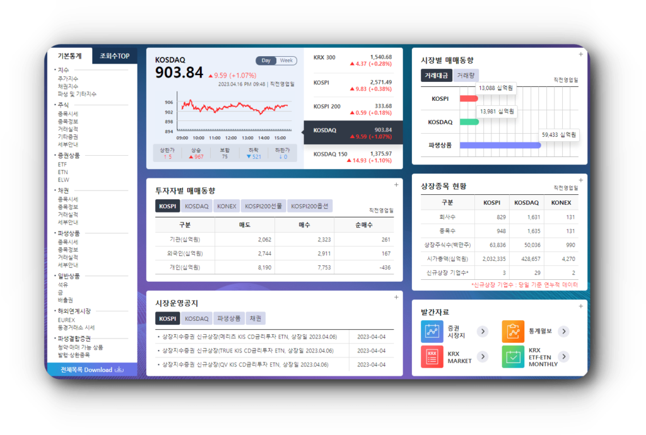The height and width of the screenshot is (435, 646).
Task: Open the red KRX MARKET icon
Action: [432, 356]
